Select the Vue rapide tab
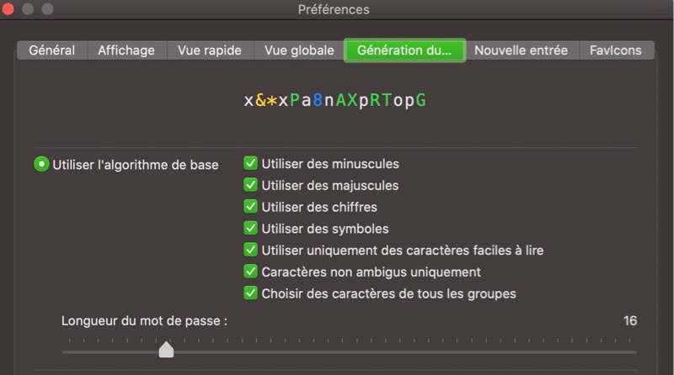This screenshot has width=674, height=375. pos(210,50)
